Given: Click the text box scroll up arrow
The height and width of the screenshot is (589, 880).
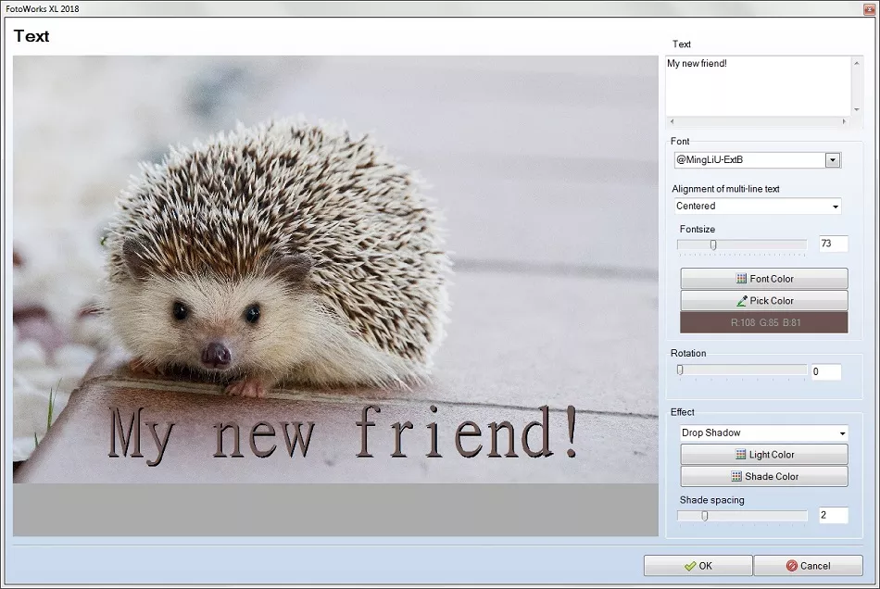Looking at the screenshot, I should [857, 63].
